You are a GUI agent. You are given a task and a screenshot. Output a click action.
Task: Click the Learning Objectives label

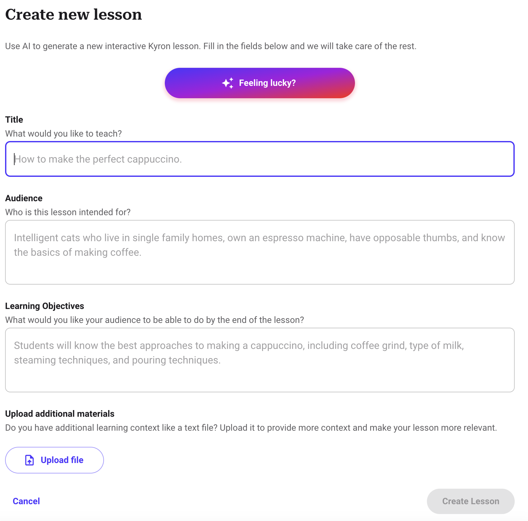point(45,306)
